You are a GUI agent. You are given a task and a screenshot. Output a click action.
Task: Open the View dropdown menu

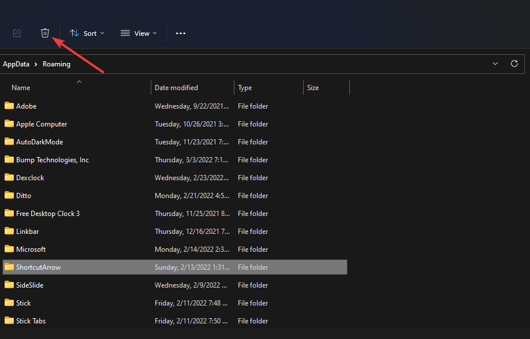(x=139, y=33)
